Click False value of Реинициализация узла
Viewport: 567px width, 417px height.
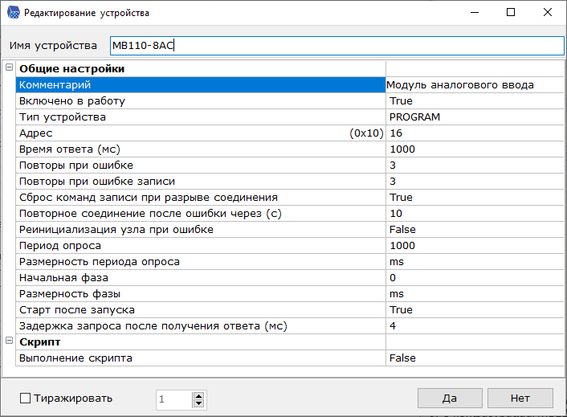tap(475, 230)
